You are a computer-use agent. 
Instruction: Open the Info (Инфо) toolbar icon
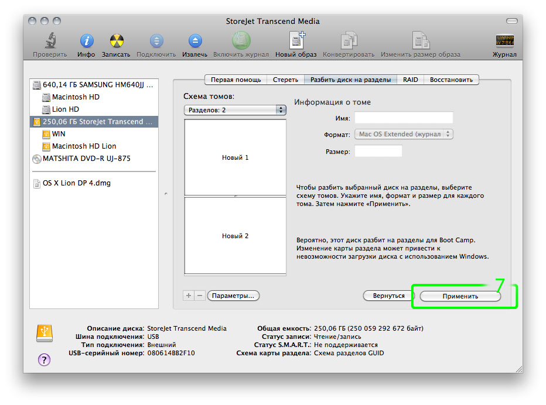(x=86, y=42)
